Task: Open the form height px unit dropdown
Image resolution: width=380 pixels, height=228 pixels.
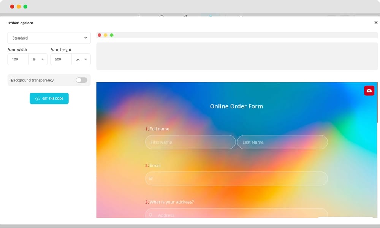Action: coord(81,59)
